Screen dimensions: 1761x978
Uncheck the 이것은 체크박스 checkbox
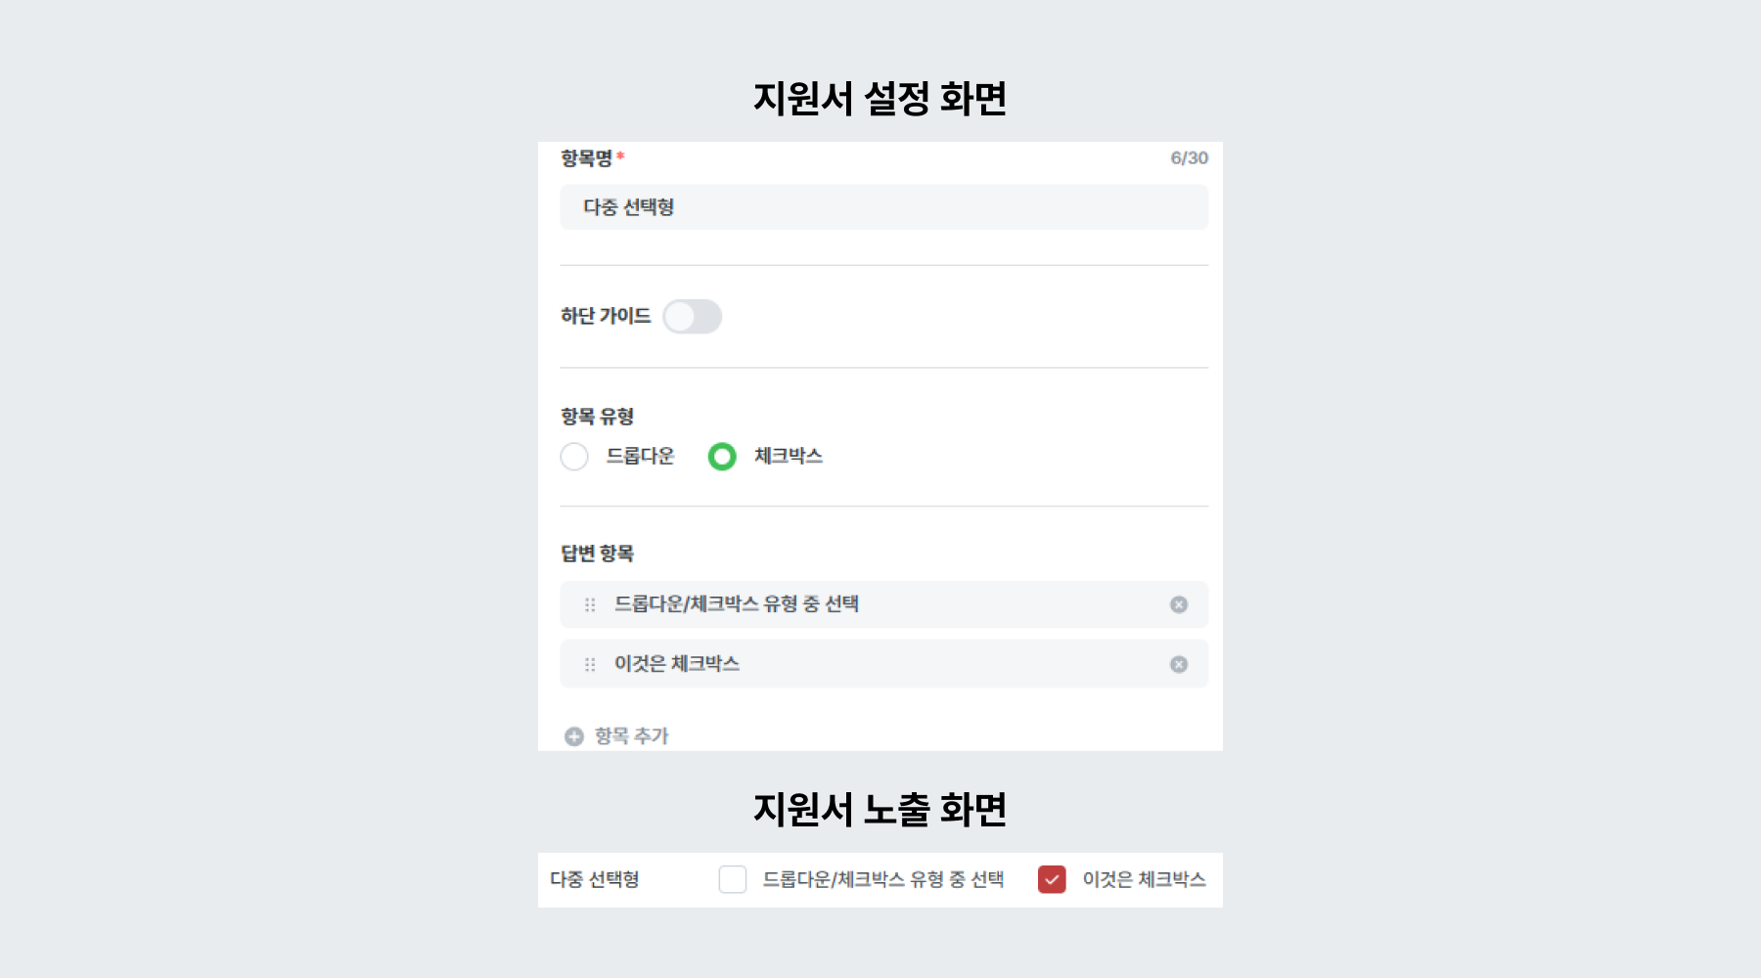[1052, 879]
